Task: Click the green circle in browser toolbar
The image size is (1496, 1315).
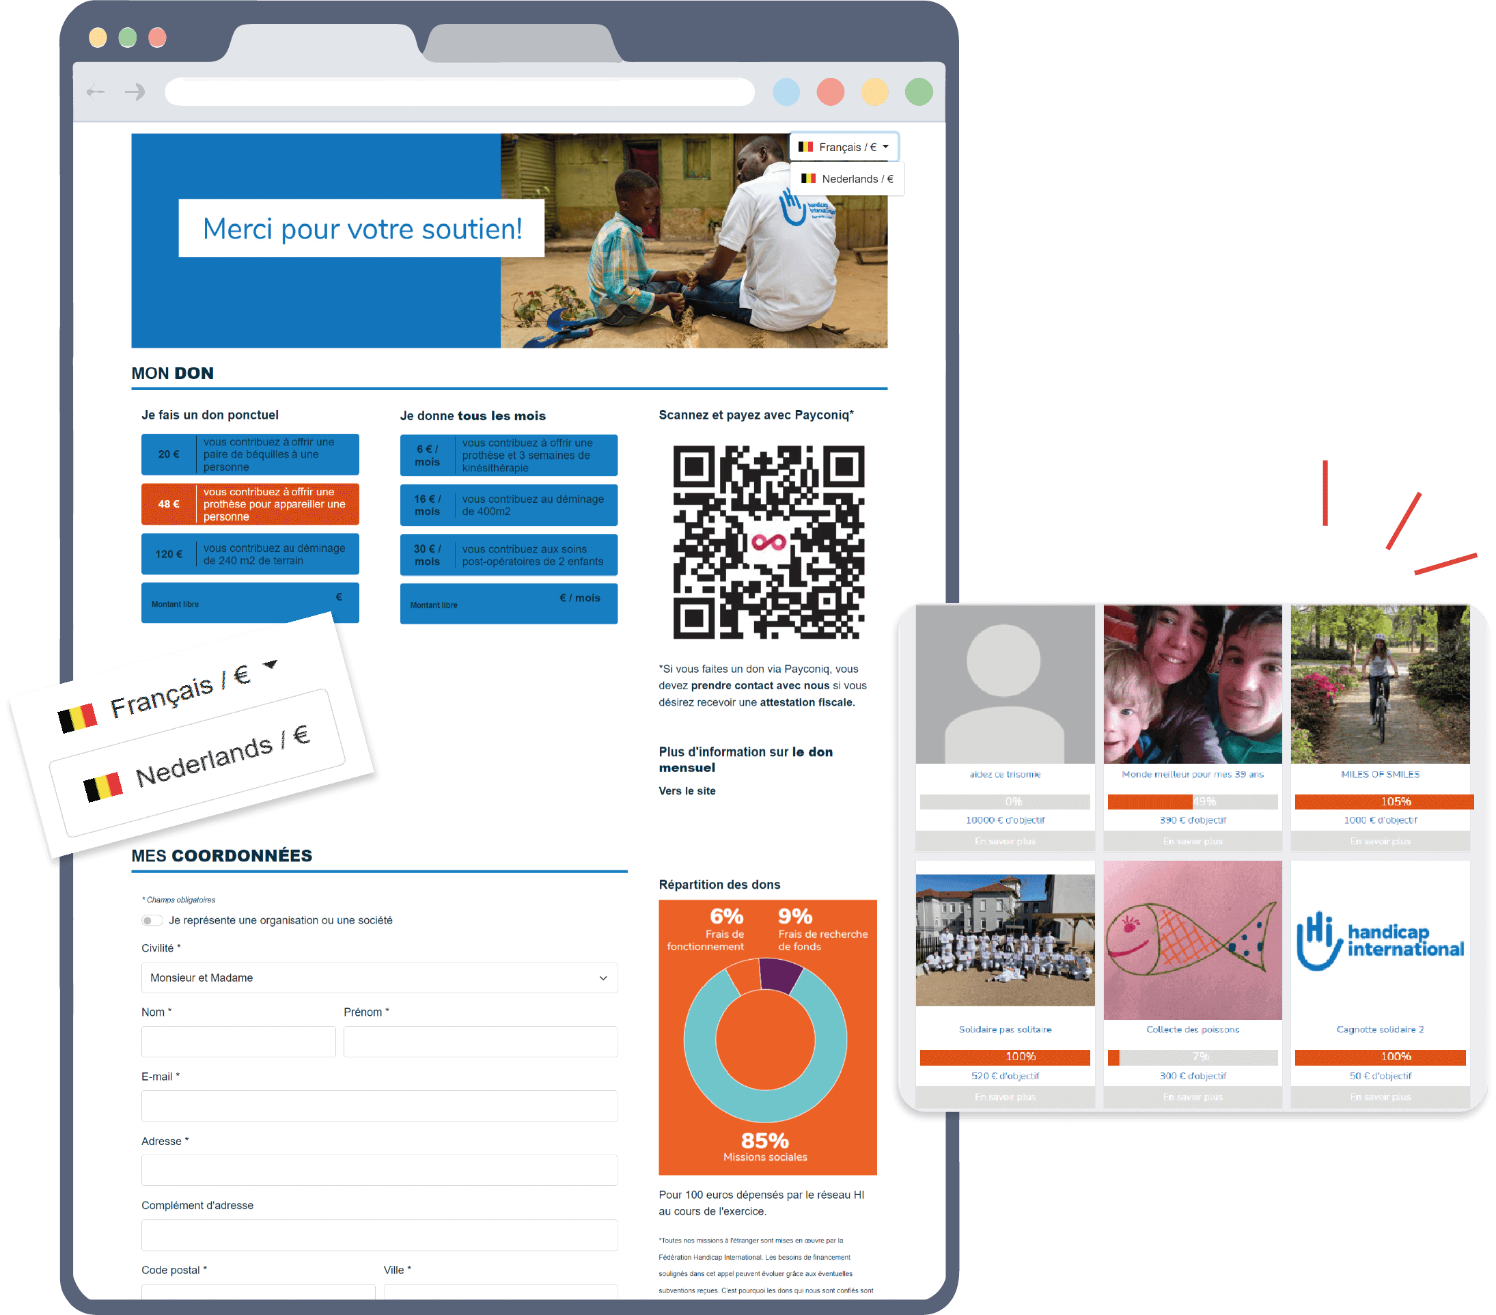Action: (x=919, y=92)
